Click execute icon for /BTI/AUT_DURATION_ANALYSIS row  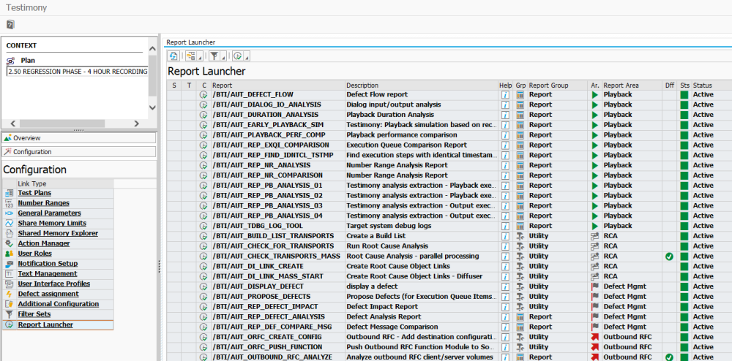(203, 115)
